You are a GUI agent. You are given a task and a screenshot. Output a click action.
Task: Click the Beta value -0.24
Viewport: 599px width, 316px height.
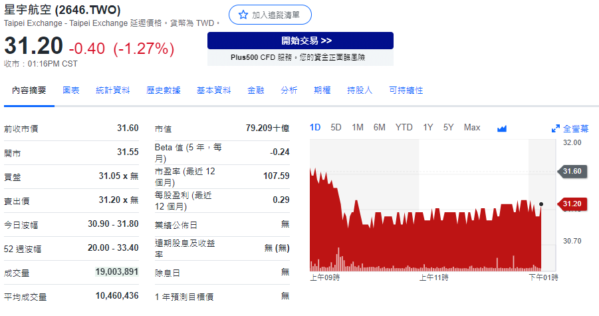pyautogui.click(x=280, y=152)
